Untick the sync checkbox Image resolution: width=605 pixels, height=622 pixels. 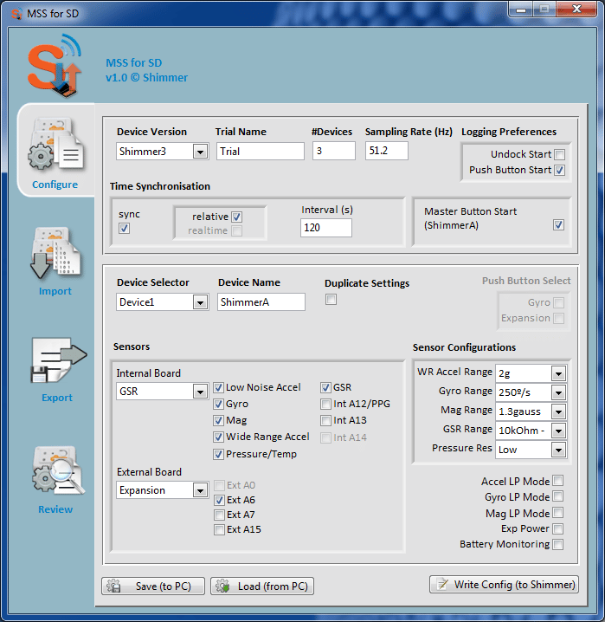coord(124,229)
